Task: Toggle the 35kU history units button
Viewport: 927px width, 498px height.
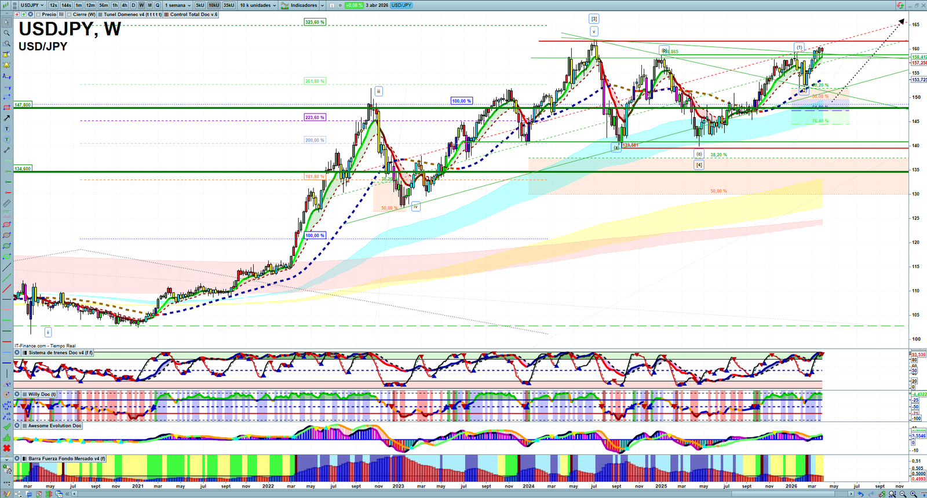Action: point(229,5)
